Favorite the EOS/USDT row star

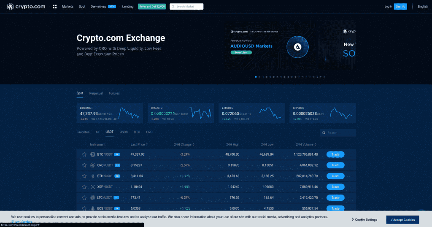tap(84, 208)
